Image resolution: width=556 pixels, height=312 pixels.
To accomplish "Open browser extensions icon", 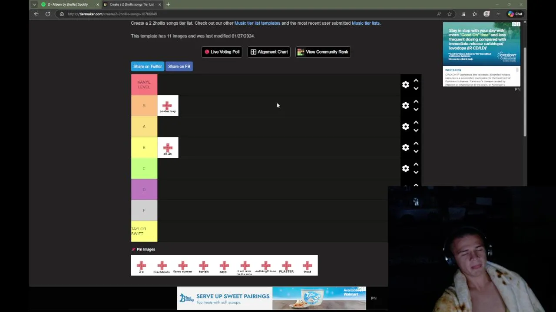I will tap(463, 14).
